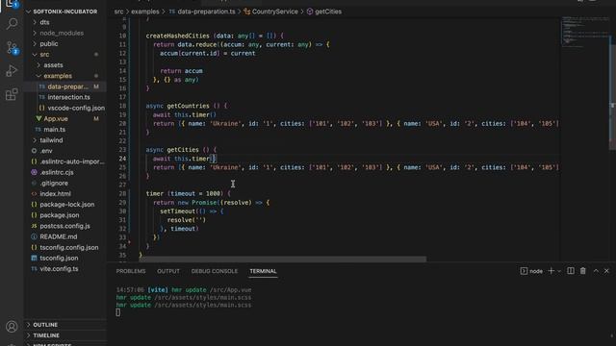Click the src breadcrumb segment
This screenshot has width=616, height=346.
pyautogui.click(x=118, y=12)
